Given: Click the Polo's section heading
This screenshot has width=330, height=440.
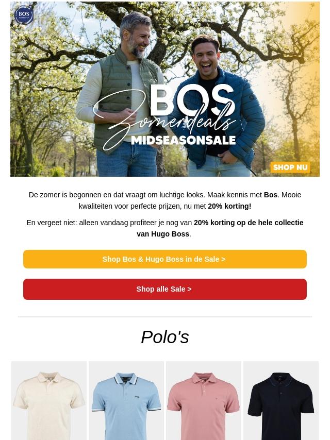Looking at the screenshot, I should click(x=165, y=337).
